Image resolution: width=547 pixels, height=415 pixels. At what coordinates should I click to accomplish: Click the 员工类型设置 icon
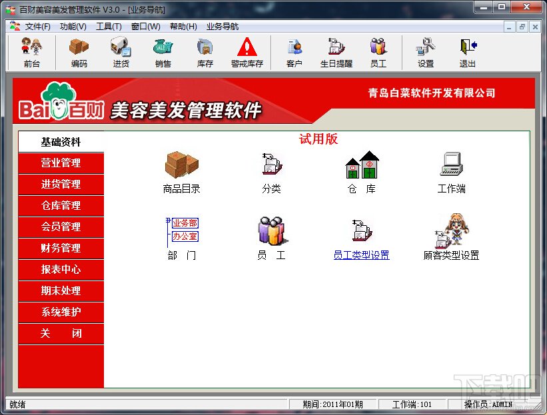(x=362, y=230)
